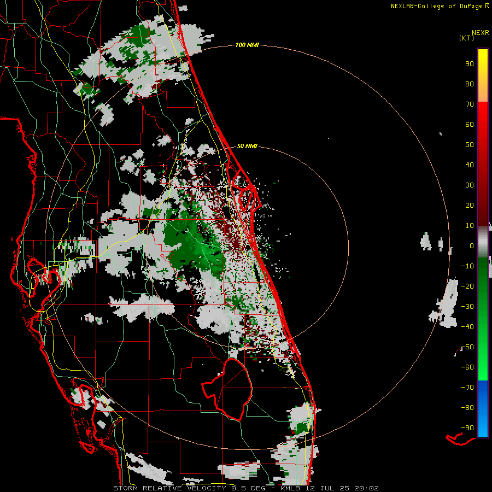Click the 90 value on the velocity scale
This screenshot has height=492, width=492.
(470, 64)
